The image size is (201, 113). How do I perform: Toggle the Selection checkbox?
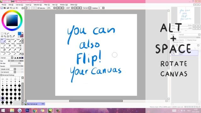pyautogui.click(x=38, y=8)
